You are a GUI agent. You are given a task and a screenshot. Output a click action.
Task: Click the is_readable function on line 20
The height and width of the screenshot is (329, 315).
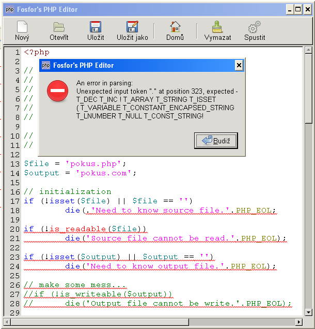coord(77,229)
